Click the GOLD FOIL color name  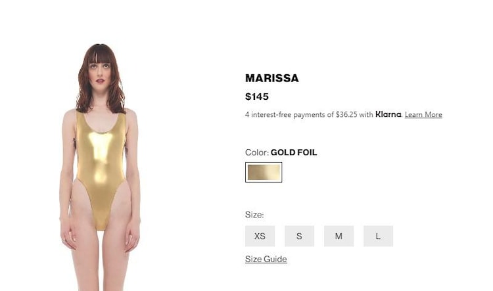point(294,152)
